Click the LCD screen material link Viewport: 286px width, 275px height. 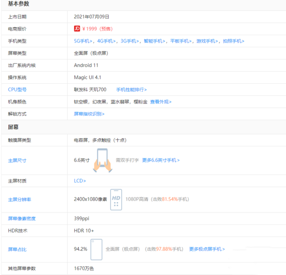point(80,181)
